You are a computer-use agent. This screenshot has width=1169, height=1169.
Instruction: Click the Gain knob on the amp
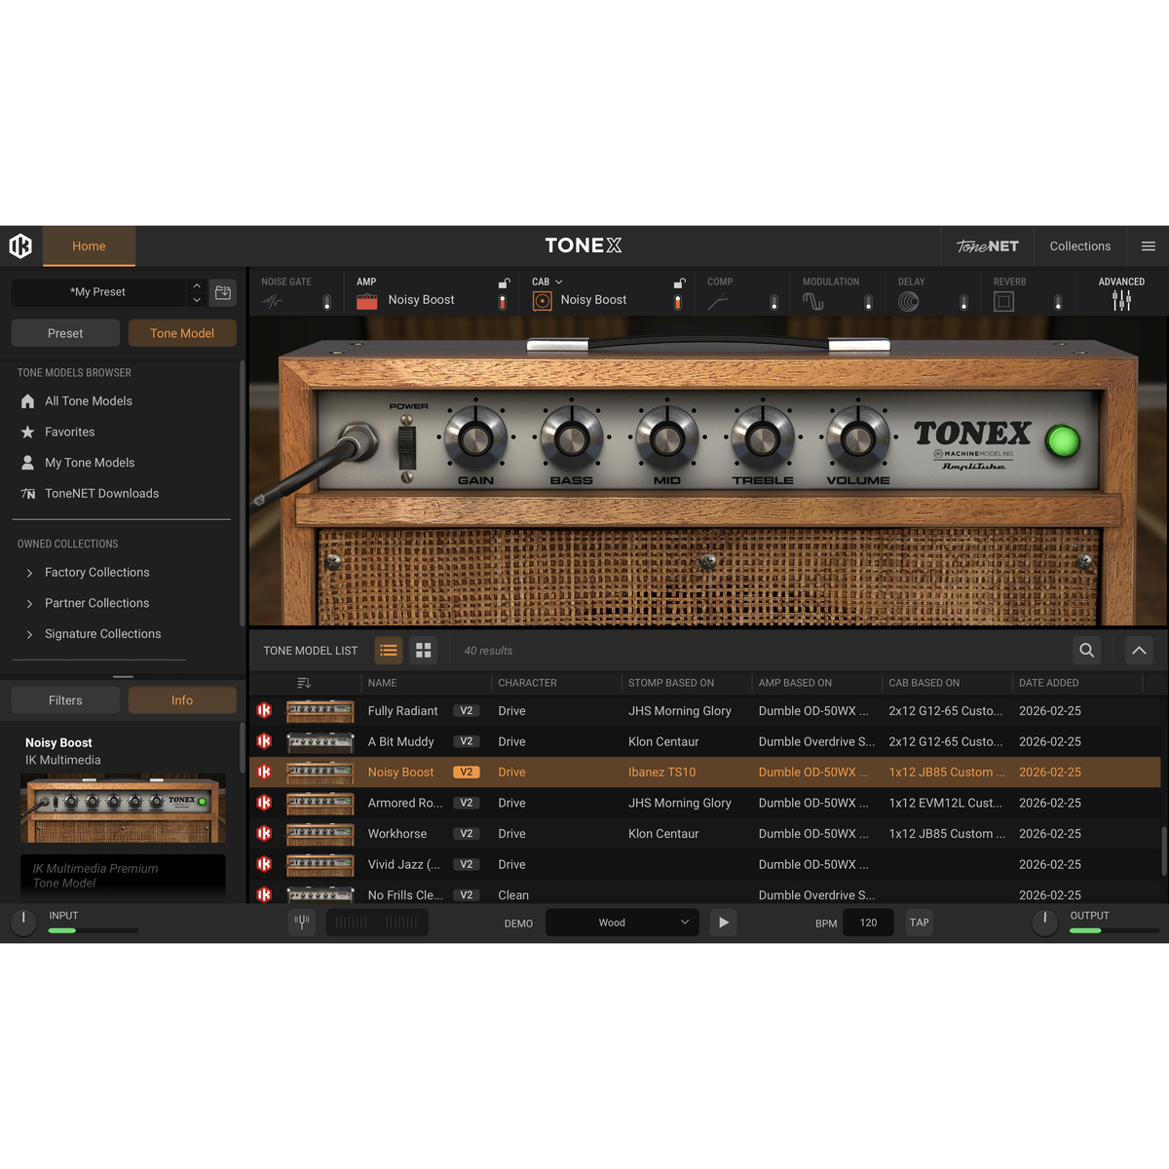click(x=475, y=437)
